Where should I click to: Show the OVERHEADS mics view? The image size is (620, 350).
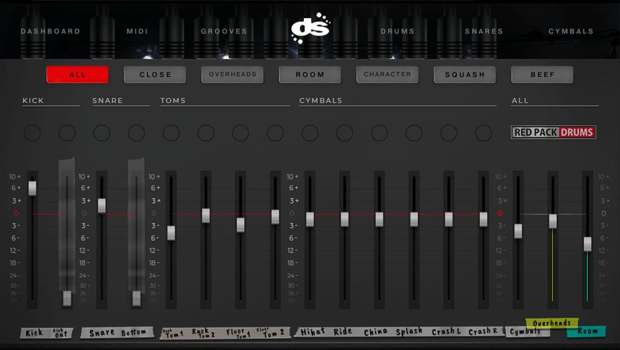(x=232, y=74)
